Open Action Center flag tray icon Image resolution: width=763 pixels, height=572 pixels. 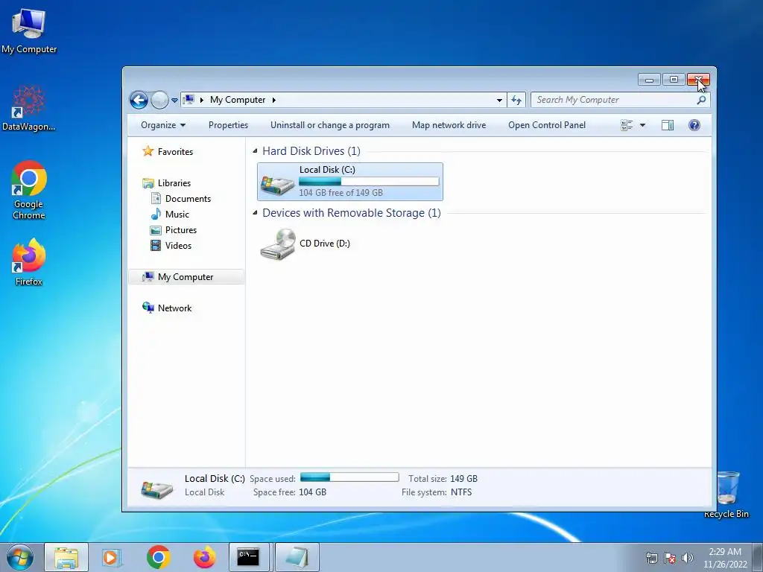tap(670, 558)
